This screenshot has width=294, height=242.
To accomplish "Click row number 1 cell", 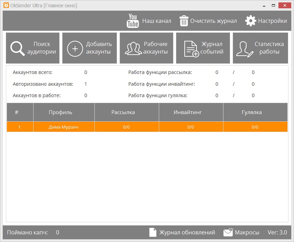I will 20,127.
